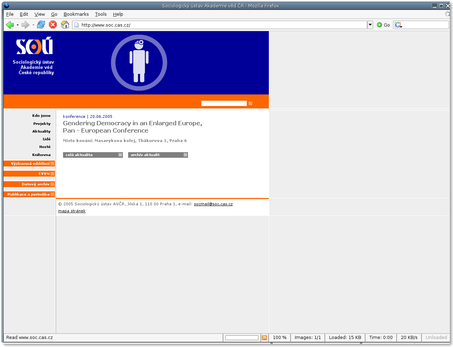Image resolution: width=453 pixels, height=347 pixels.
Task: Expand the Publikace a periodika section
Action: click(x=52, y=194)
